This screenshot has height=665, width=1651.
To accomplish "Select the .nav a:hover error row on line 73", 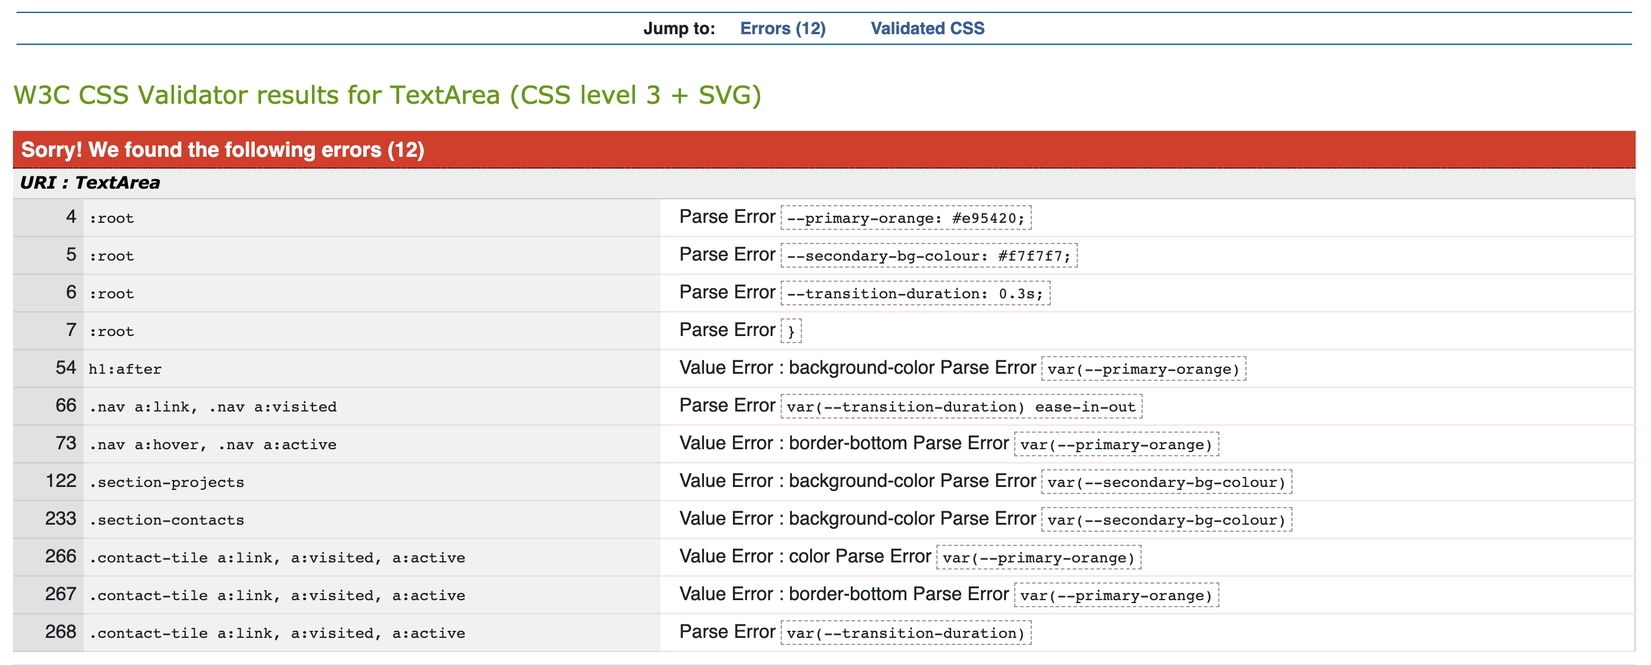I will coord(212,443).
